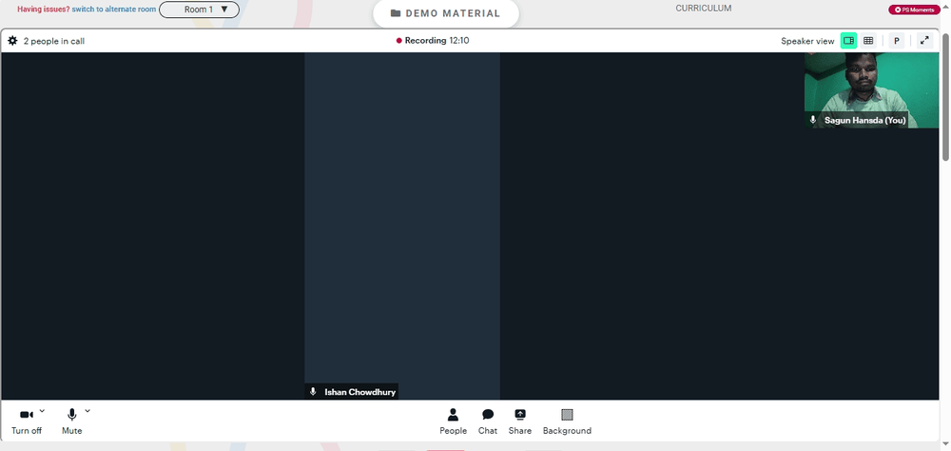Open the Chat panel
Viewport: 951px width, 451px height.
(488, 422)
